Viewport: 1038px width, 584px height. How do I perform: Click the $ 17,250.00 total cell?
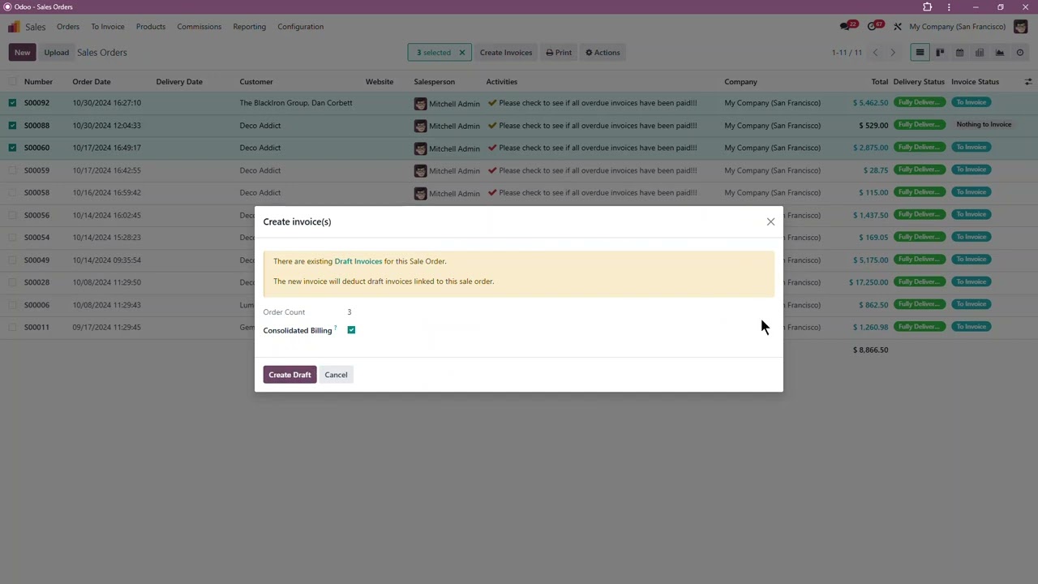click(869, 282)
